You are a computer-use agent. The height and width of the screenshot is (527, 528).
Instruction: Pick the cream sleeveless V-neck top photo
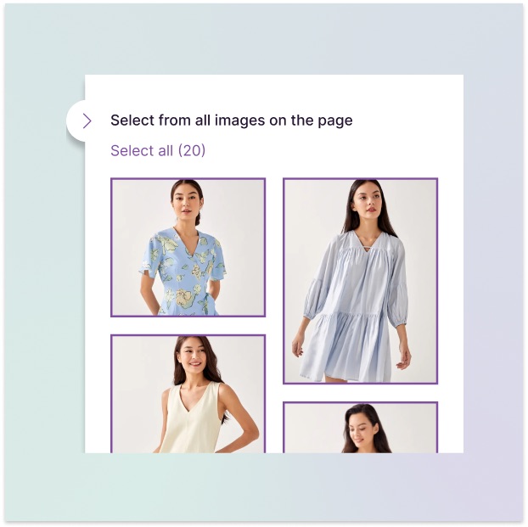[x=188, y=394]
